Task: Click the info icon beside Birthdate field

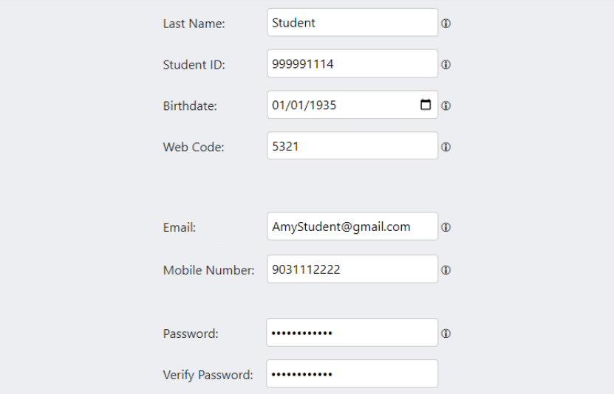Action: pos(446,106)
